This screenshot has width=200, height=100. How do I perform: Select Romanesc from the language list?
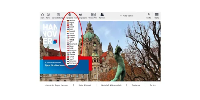[x=71, y=61]
